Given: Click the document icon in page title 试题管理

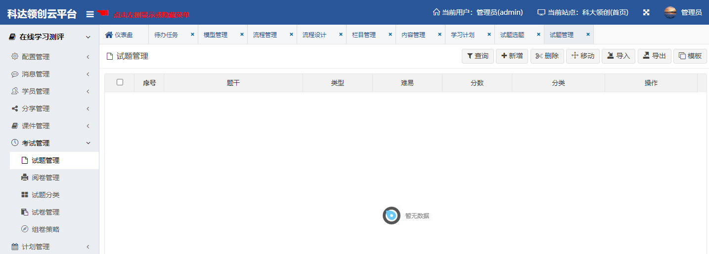Looking at the screenshot, I should click(x=110, y=56).
